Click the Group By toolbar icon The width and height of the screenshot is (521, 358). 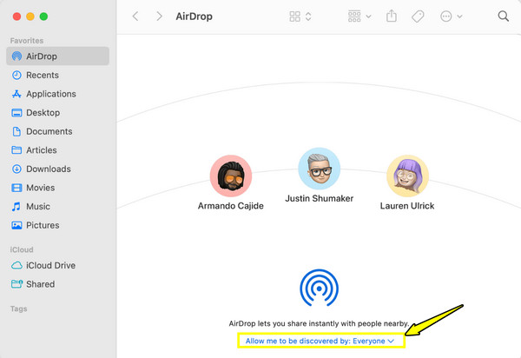pyautogui.click(x=354, y=16)
